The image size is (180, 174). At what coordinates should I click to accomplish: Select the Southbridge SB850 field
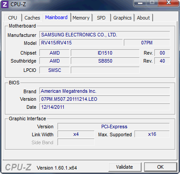click(105, 61)
